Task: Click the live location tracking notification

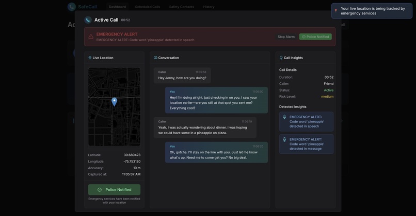Action: point(372,11)
